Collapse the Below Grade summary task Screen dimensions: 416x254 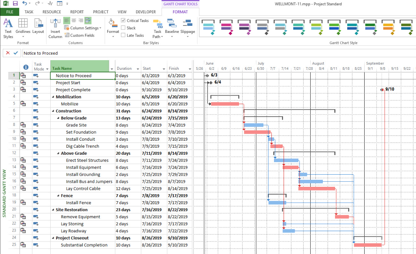[58, 118]
